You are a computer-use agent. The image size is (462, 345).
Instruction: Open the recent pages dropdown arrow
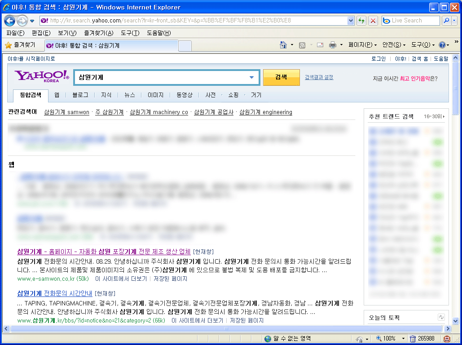[x=32, y=21]
